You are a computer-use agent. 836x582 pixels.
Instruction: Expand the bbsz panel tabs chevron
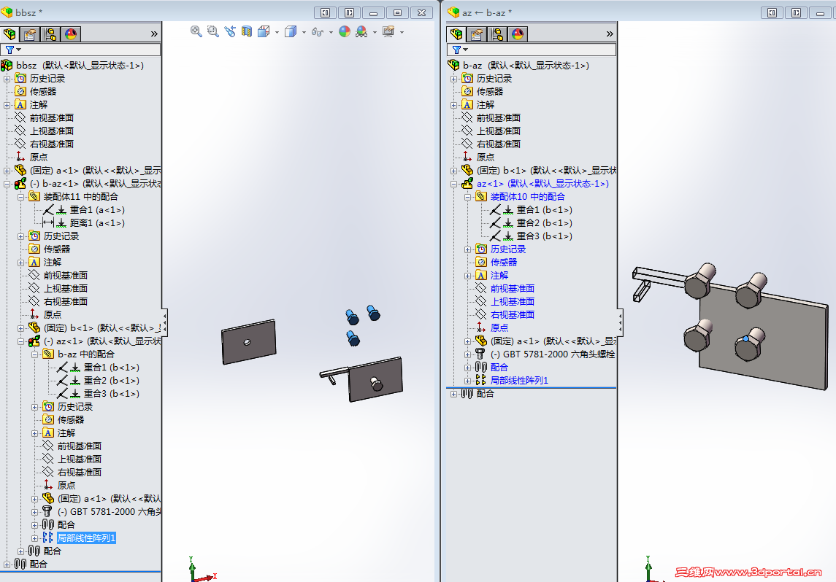click(x=154, y=34)
